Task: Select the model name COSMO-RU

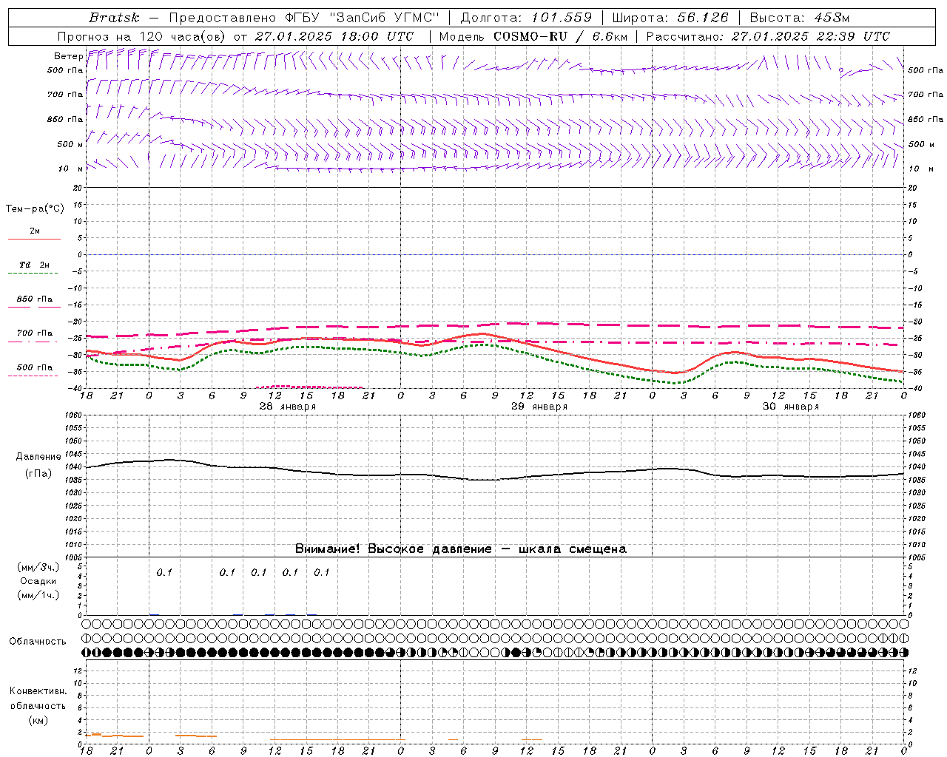Action: tap(530, 36)
